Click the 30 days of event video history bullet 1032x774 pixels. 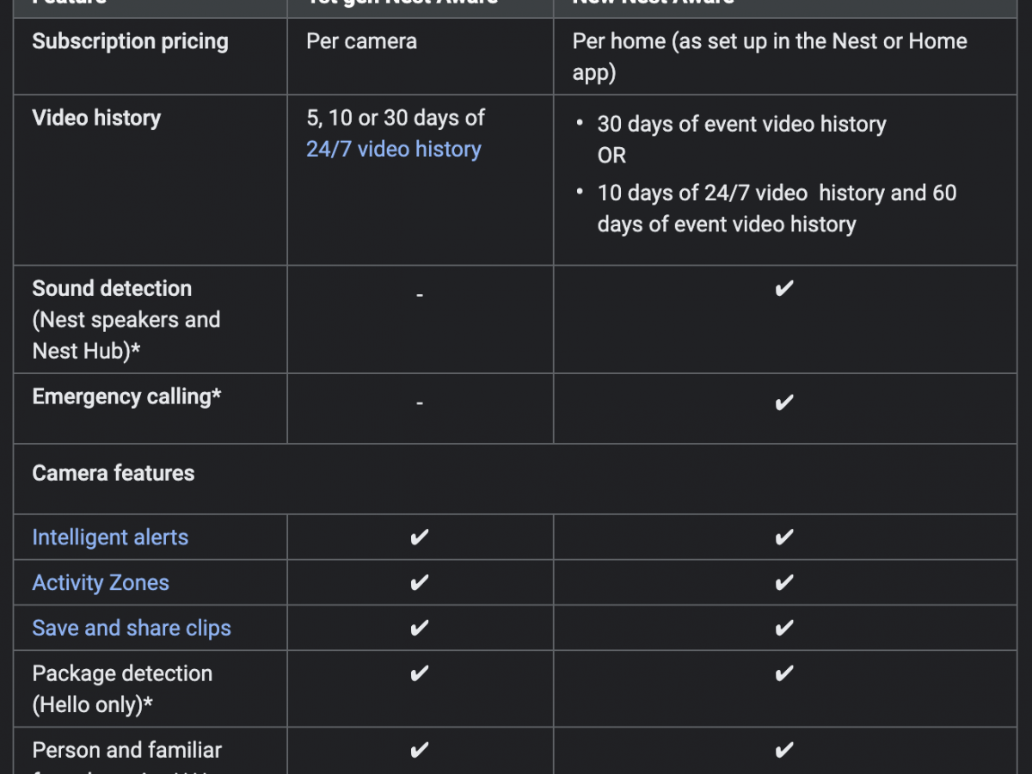[x=741, y=124]
